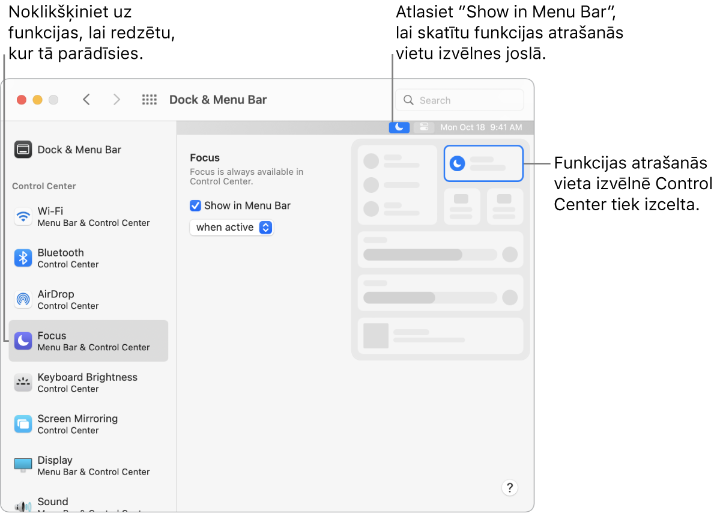Click the Search field
The image size is (717, 513).
coord(459,100)
